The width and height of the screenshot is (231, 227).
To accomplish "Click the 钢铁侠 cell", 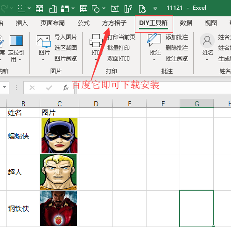I will tap(23, 209).
